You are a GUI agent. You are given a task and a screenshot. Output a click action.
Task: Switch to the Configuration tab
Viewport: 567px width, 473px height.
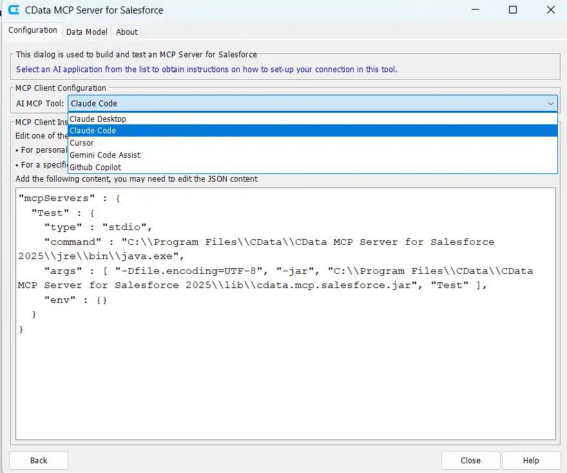(x=33, y=30)
